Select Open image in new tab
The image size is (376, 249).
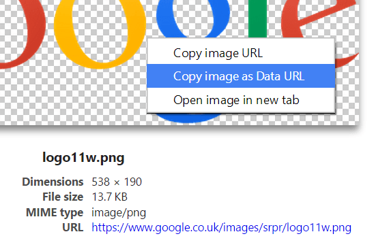[x=241, y=99]
